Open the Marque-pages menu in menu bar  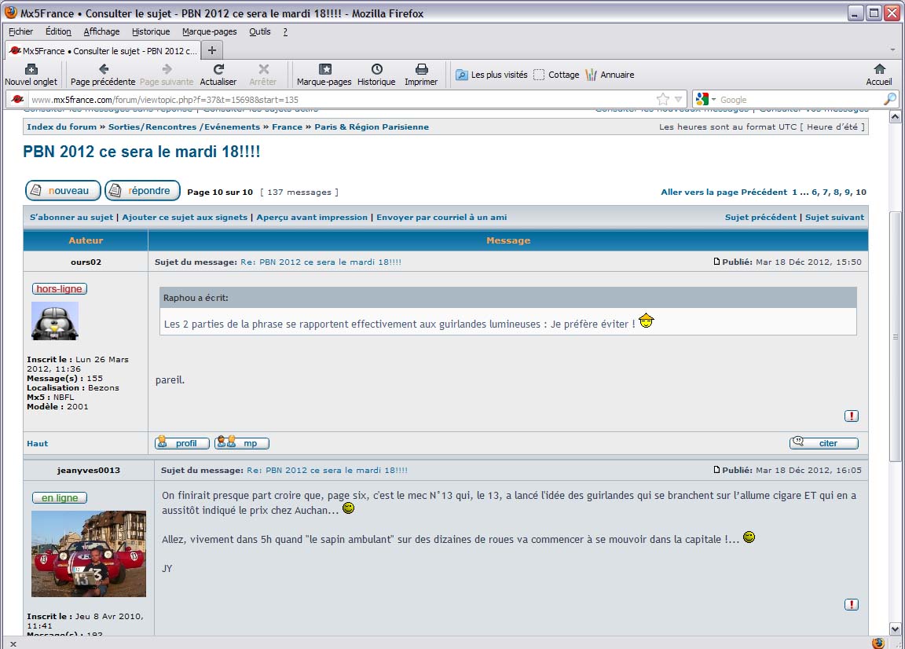coord(210,31)
